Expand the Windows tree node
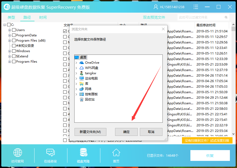237x168 pixels. (9, 51)
